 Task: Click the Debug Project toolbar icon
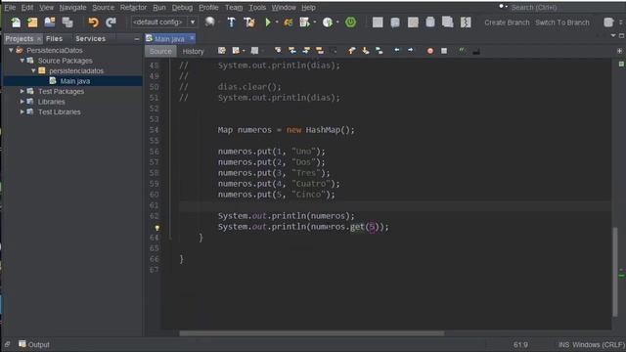click(288, 22)
